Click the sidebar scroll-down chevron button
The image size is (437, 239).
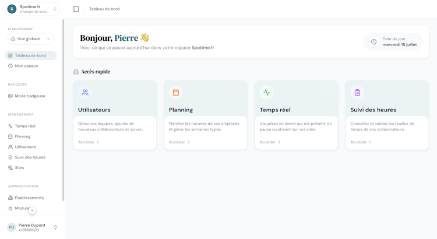point(32,210)
